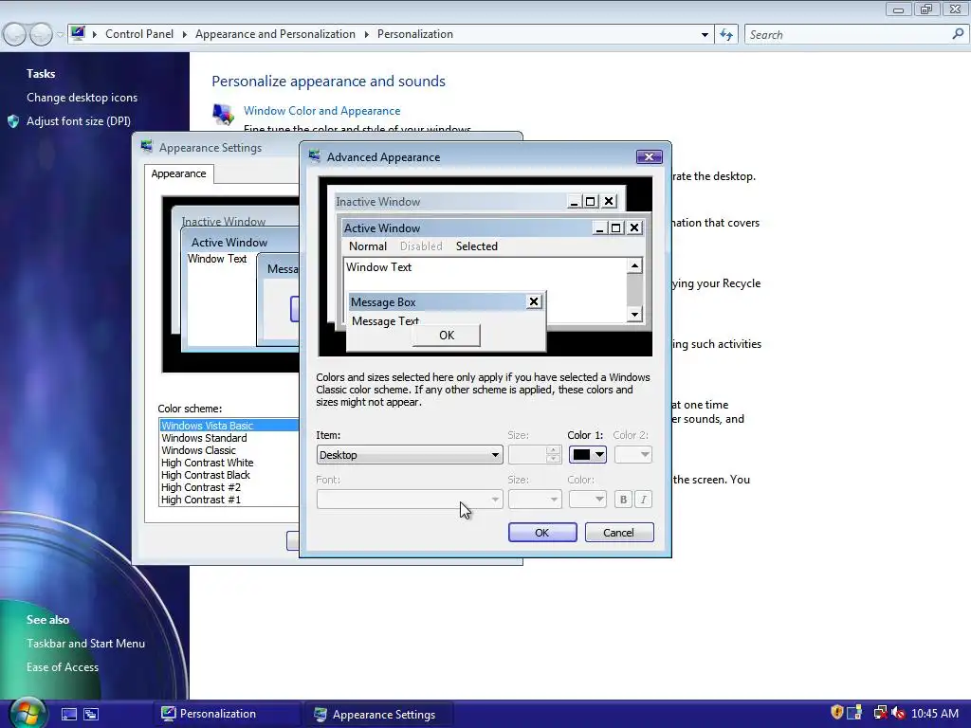Select the Inactive Window title in preview
This screenshot has width=971, height=728.
tap(377, 202)
